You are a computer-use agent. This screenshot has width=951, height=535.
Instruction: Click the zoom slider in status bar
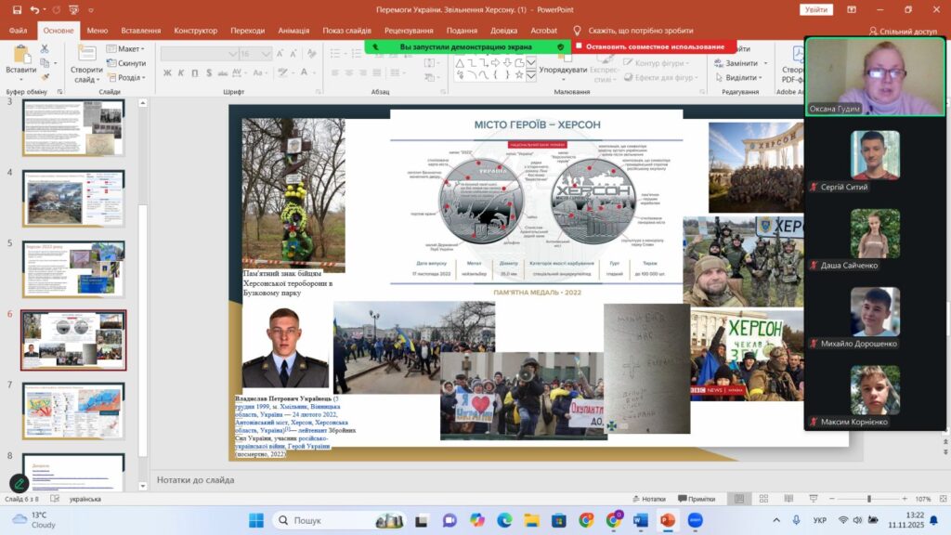click(x=867, y=499)
